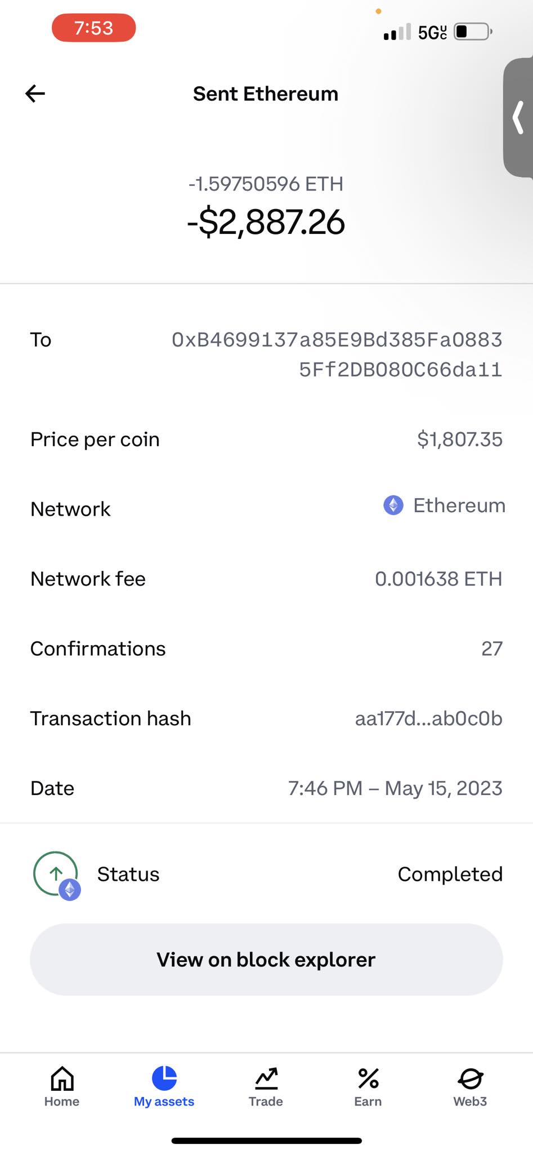Tap the Earn percent icon

(368, 1078)
